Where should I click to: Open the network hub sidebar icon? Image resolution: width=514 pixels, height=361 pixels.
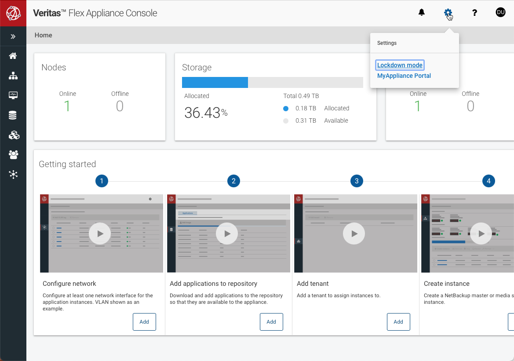click(14, 175)
